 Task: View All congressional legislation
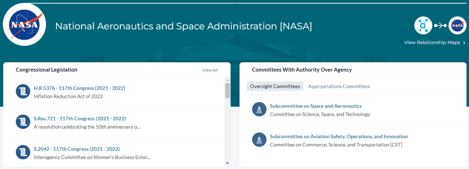tap(210, 70)
